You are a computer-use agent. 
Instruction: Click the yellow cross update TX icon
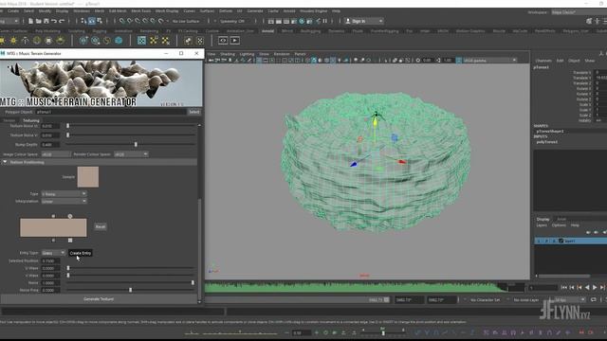[154, 40]
